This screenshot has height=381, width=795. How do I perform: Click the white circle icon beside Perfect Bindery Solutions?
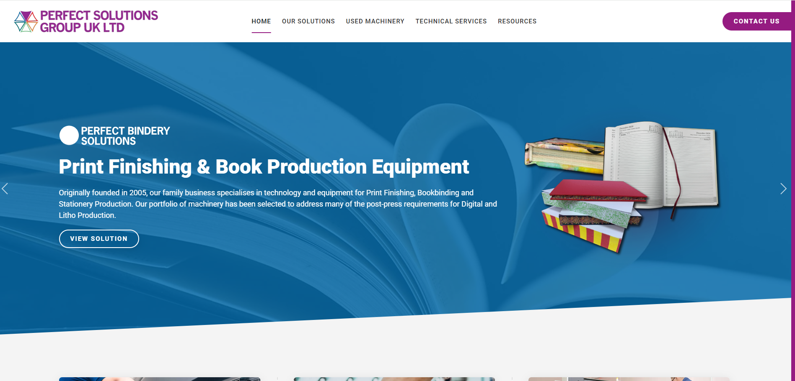click(69, 136)
